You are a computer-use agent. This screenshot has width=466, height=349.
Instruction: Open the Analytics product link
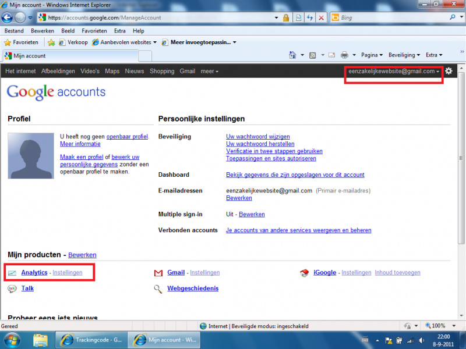[34, 272]
